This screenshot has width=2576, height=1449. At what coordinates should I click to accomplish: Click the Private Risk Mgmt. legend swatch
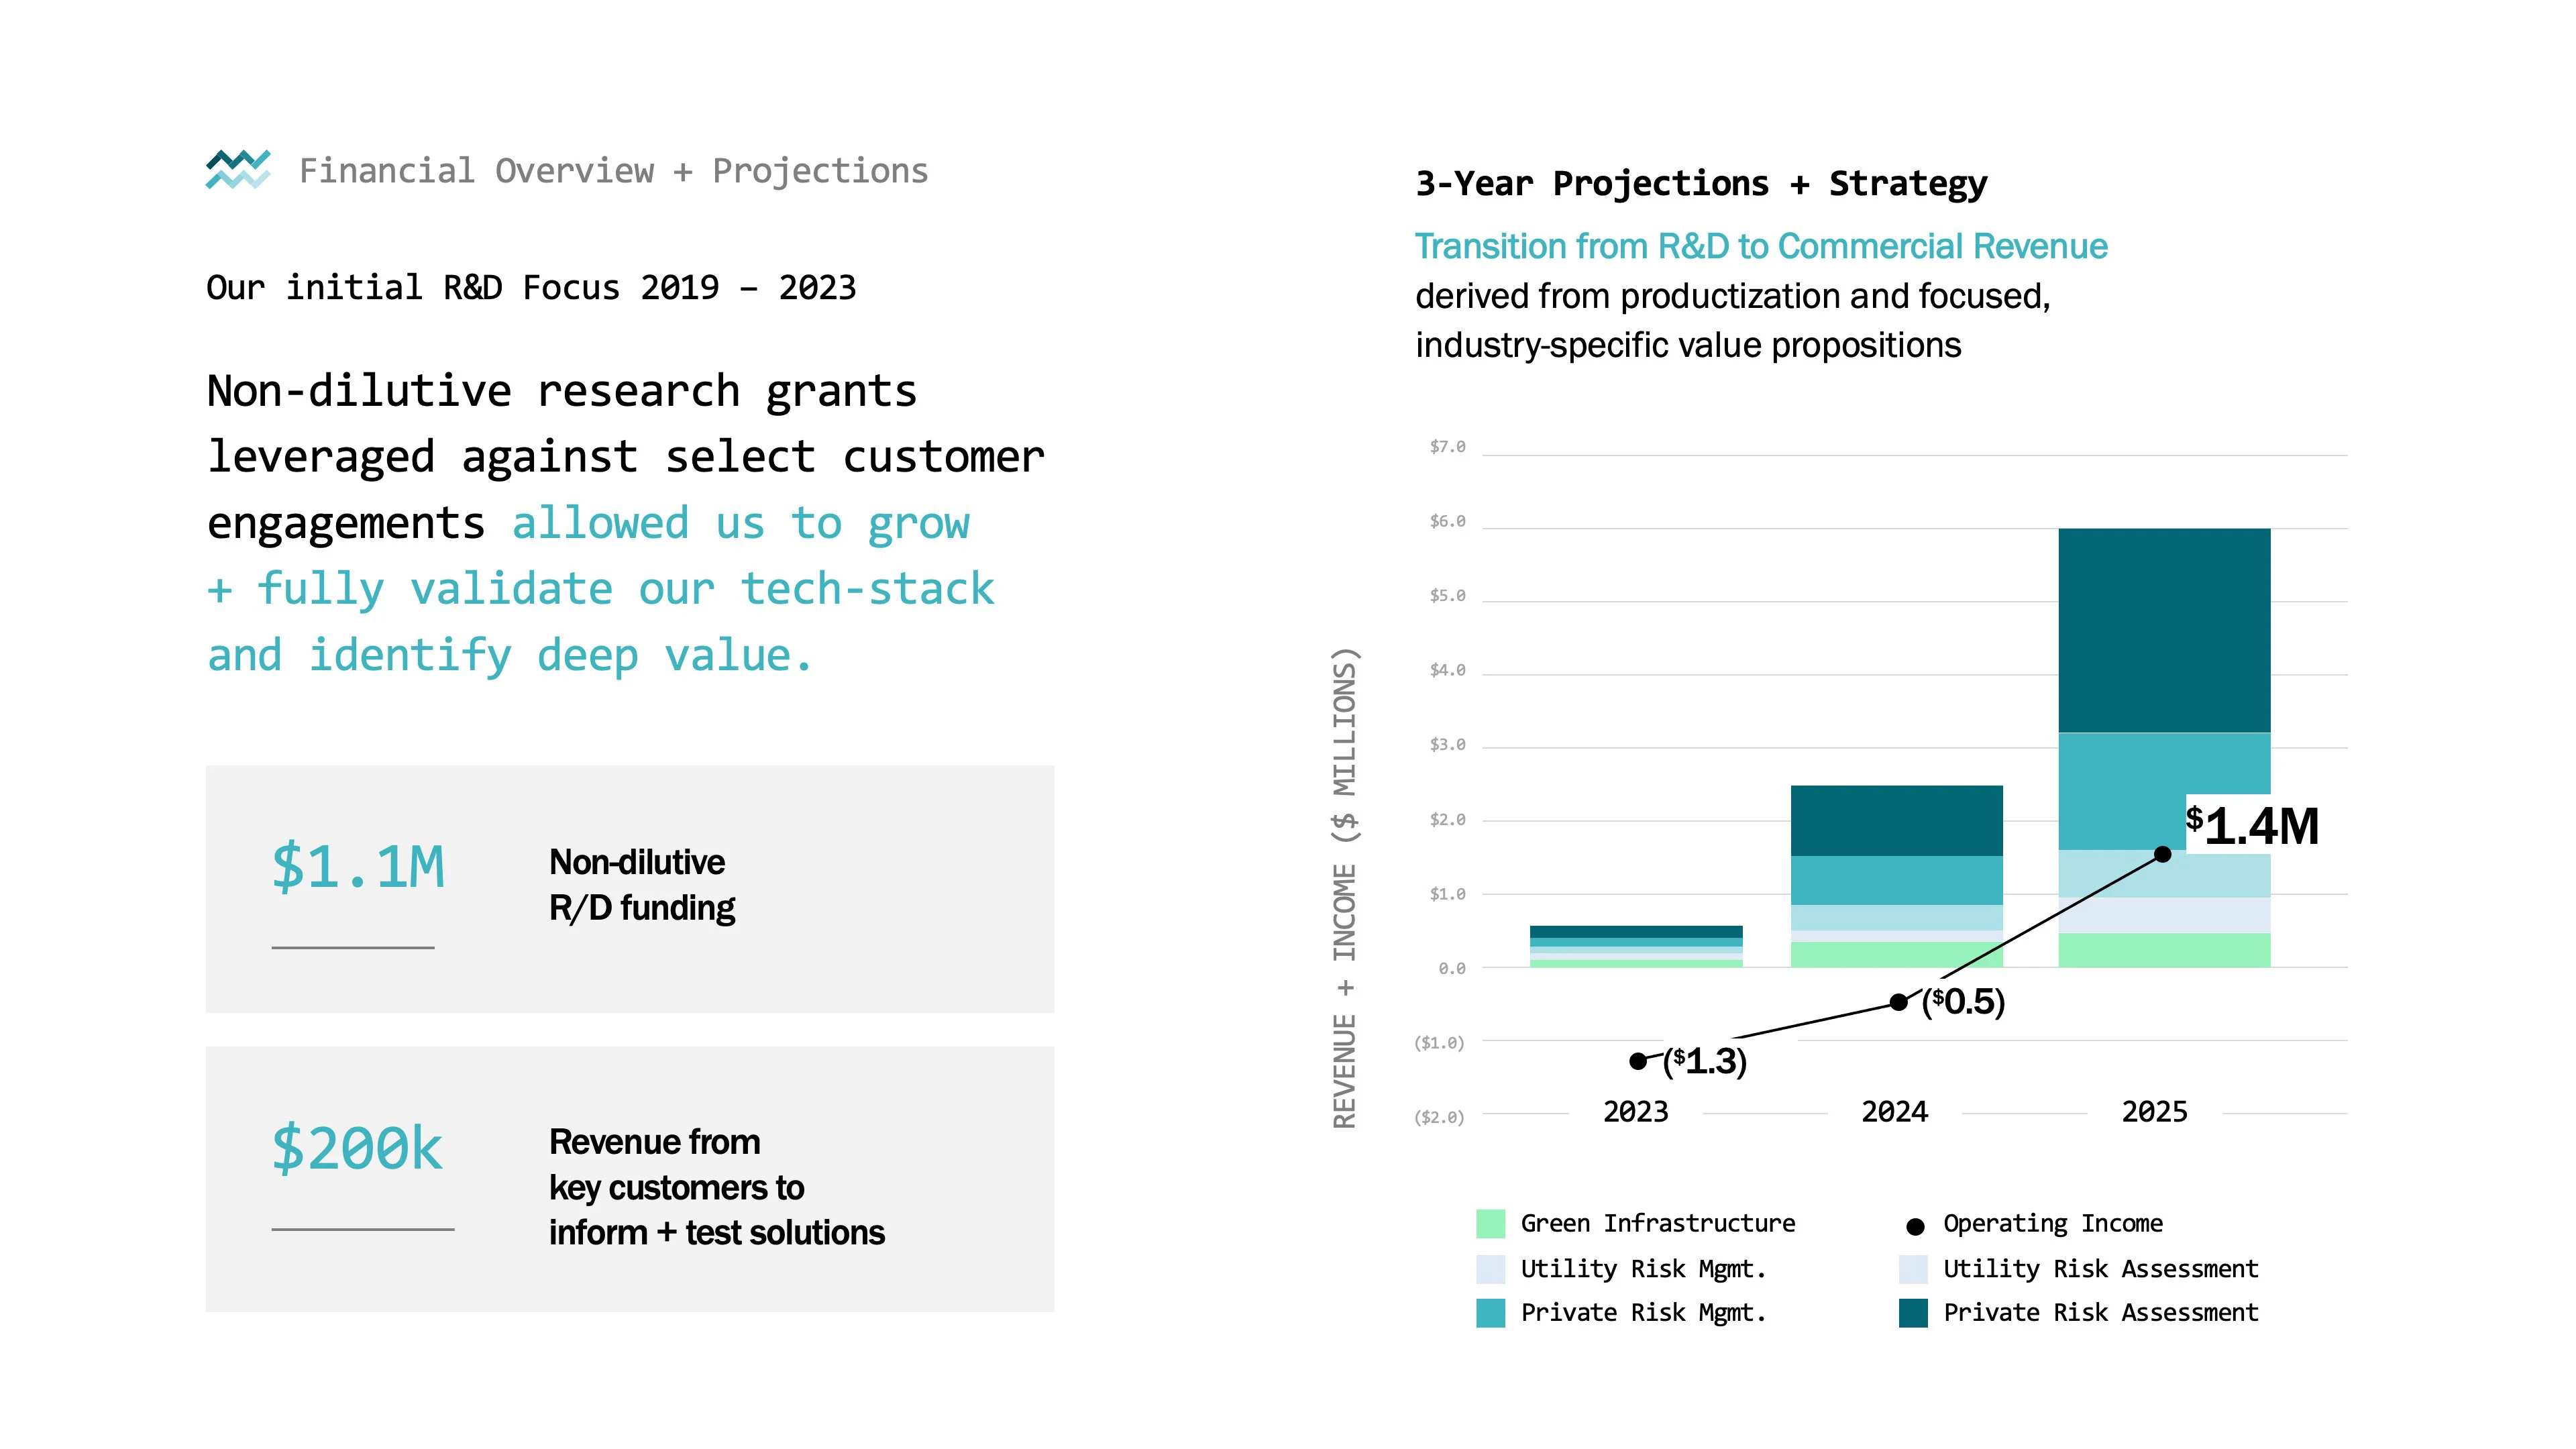coord(1490,1313)
